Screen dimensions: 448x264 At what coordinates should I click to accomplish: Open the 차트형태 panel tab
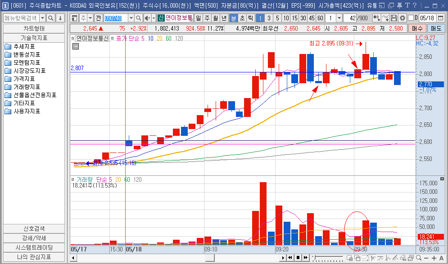pos(35,28)
